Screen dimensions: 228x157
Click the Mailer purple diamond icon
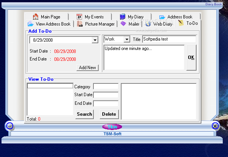pos(123,23)
